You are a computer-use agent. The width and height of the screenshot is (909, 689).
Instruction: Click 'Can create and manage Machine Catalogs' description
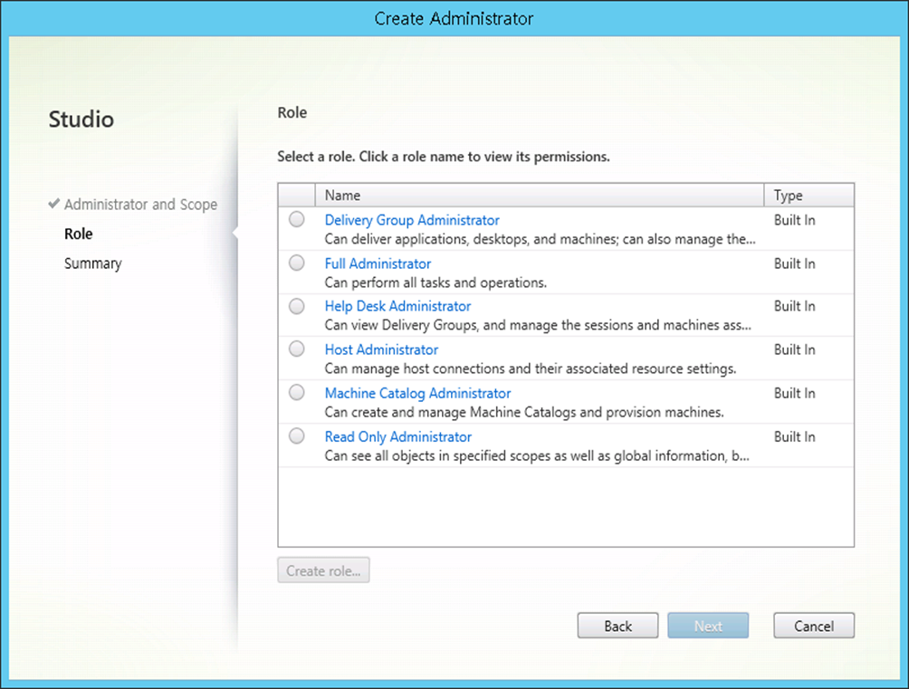[x=524, y=412]
